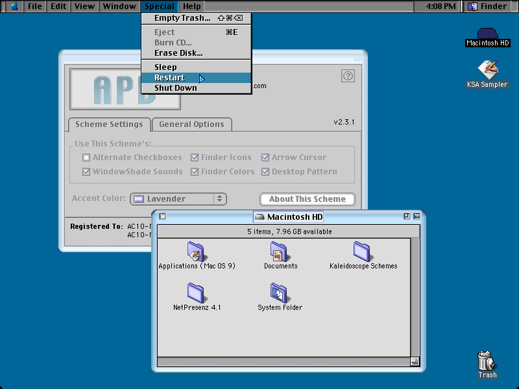Select the System Folder icon
This screenshot has width=519, height=389.
coord(279,293)
